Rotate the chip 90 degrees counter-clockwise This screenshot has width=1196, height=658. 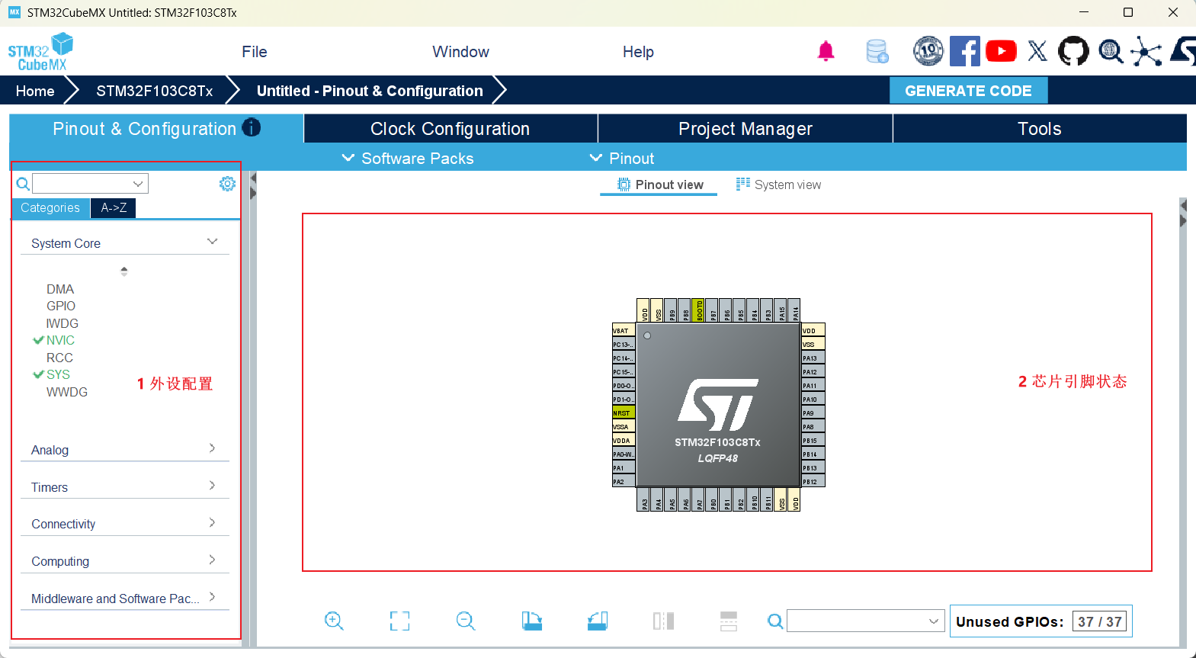598,621
